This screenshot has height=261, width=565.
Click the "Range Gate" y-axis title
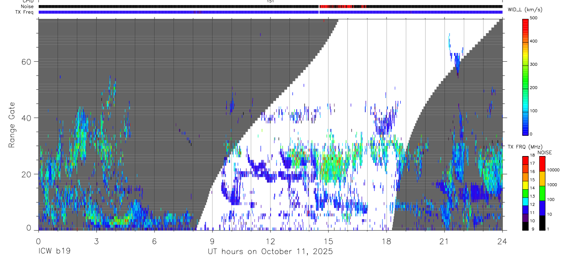point(13,125)
